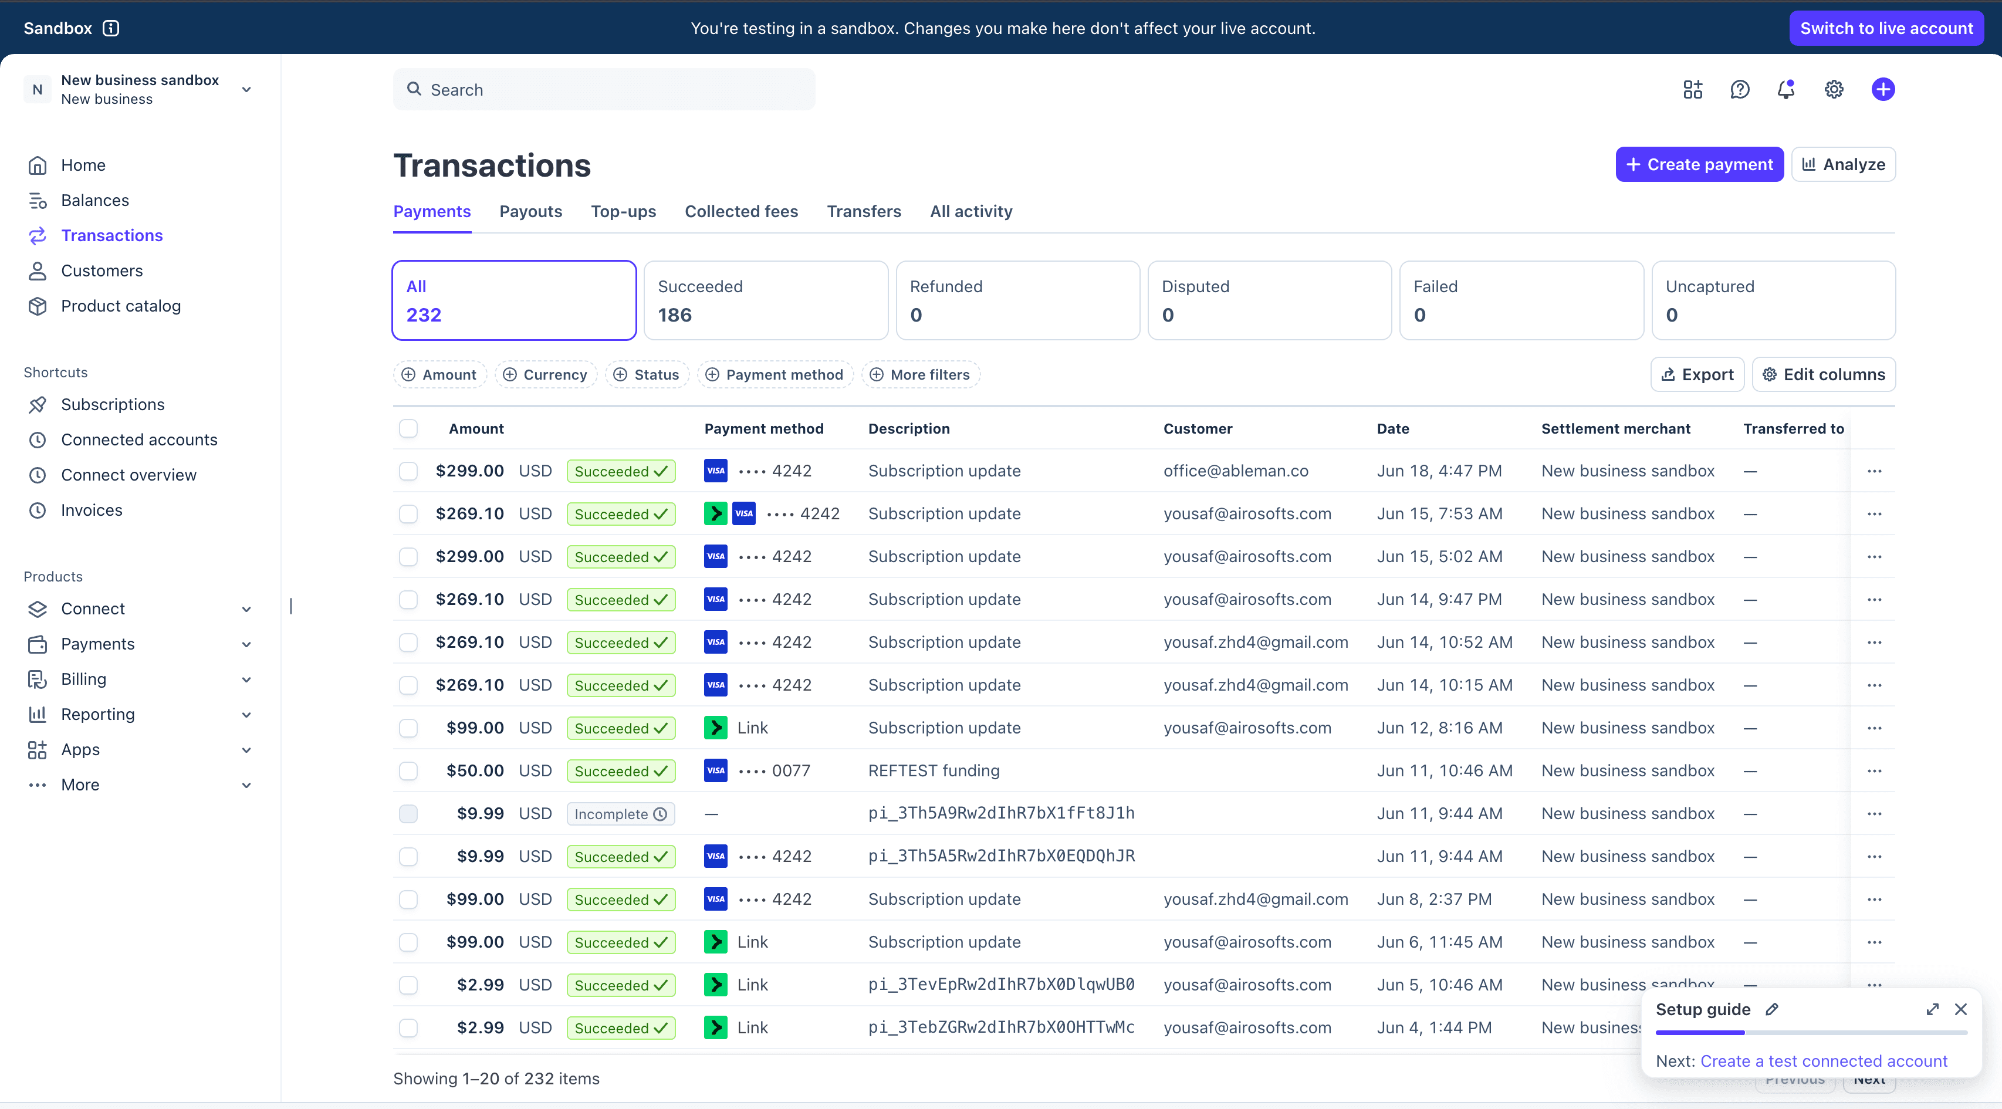This screenshot has height=1109, width=2002.
Task: Select checkbox for REFTEST funding row
Action: (x=408, y=771)
